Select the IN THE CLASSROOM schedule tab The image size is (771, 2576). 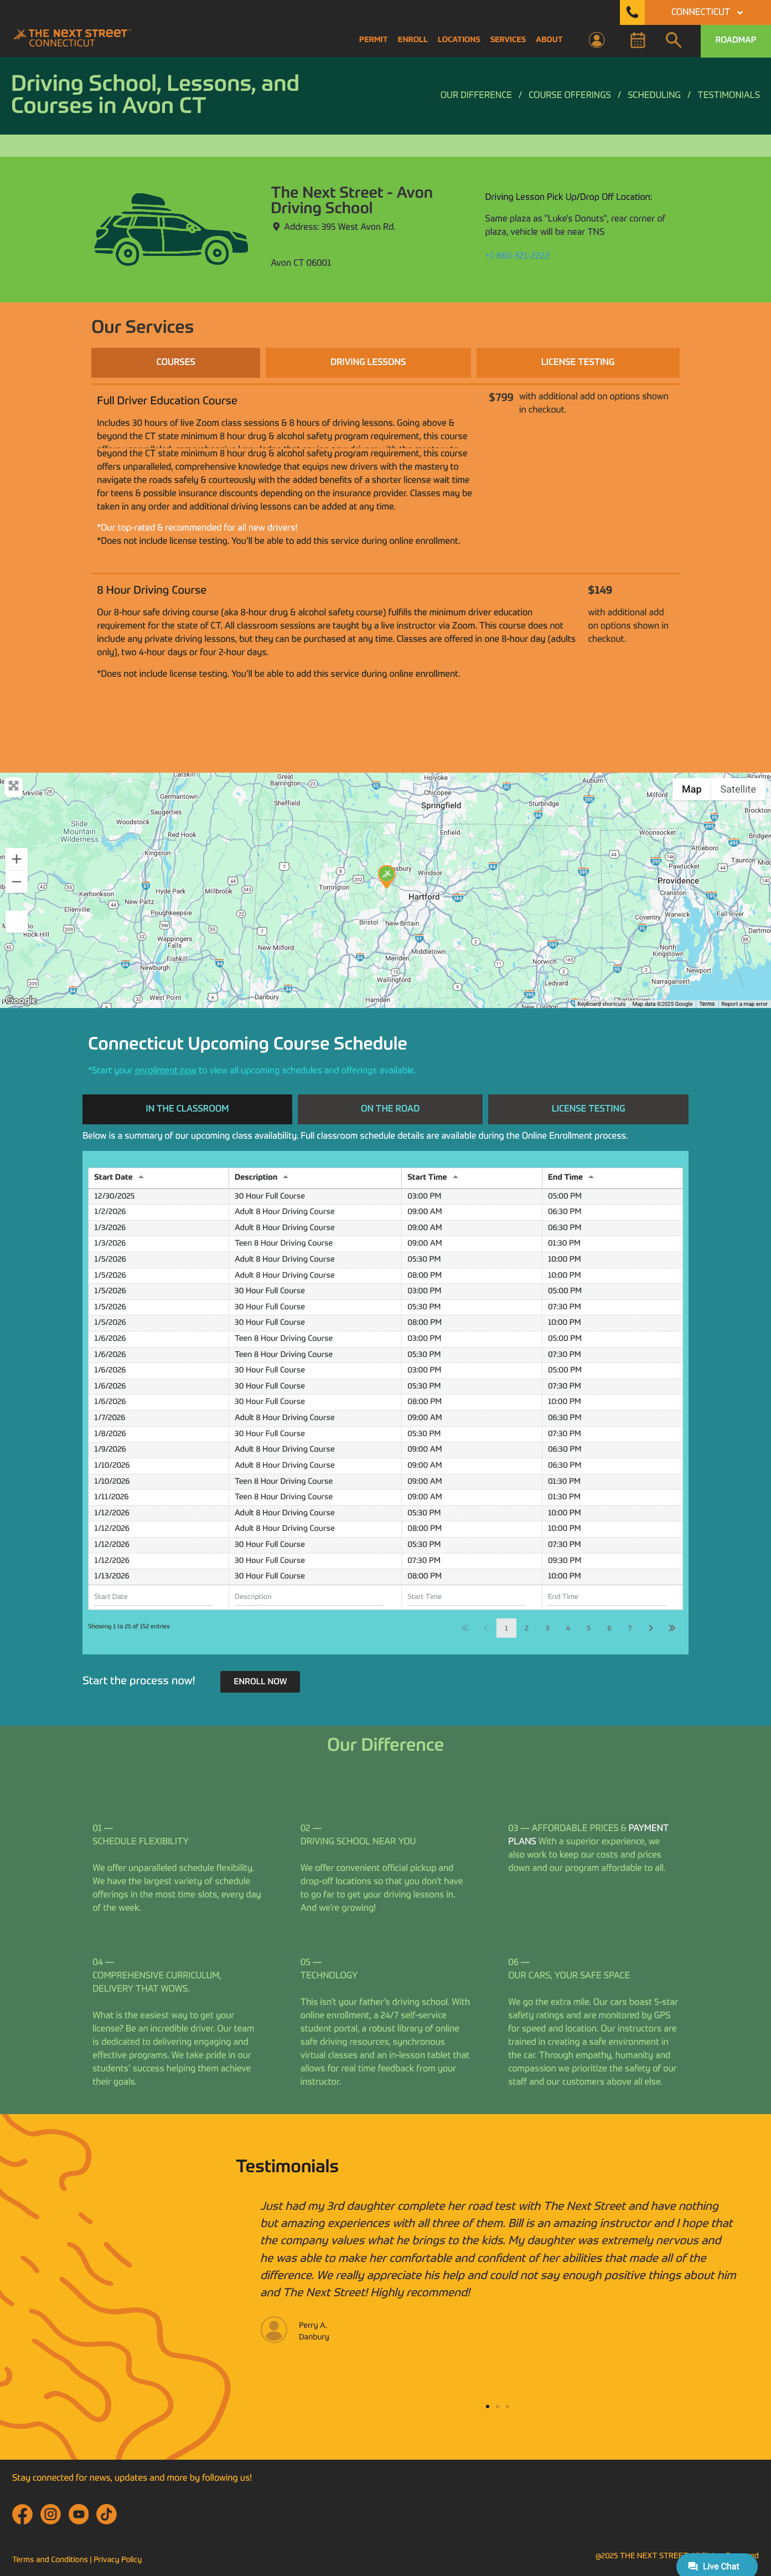coord(187,1109)
